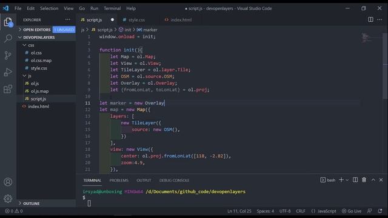This screenshot has height=218, width=388.
Task: Open the Go menu
Action: tap(82, 8)
